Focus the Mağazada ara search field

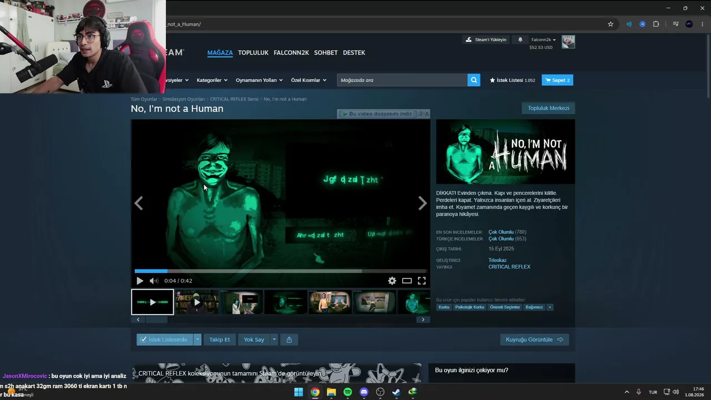coord(402,80)
